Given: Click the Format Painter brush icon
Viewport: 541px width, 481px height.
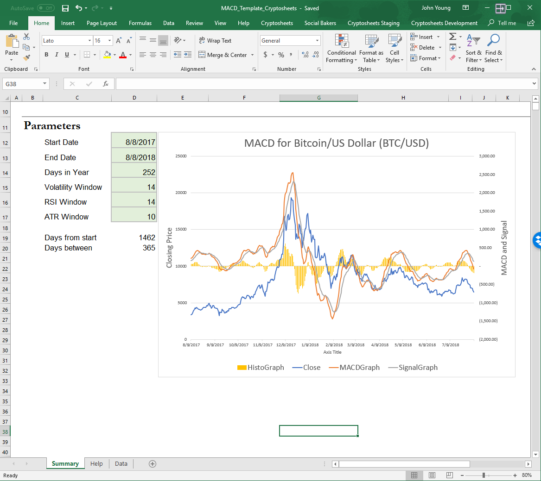Looking at the screenshot, I should (26, 58).
